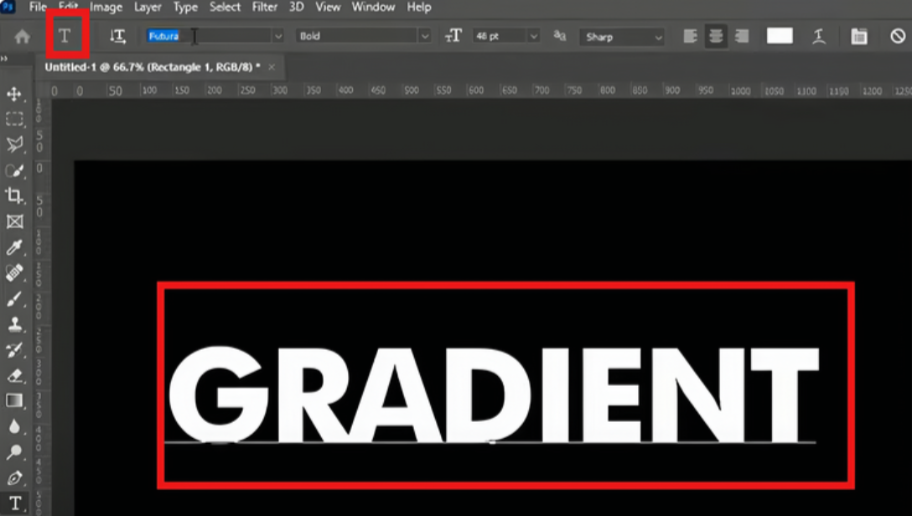912x516 pixels.
Task: Select the Eyedropper tool
Action: (14, 247)
